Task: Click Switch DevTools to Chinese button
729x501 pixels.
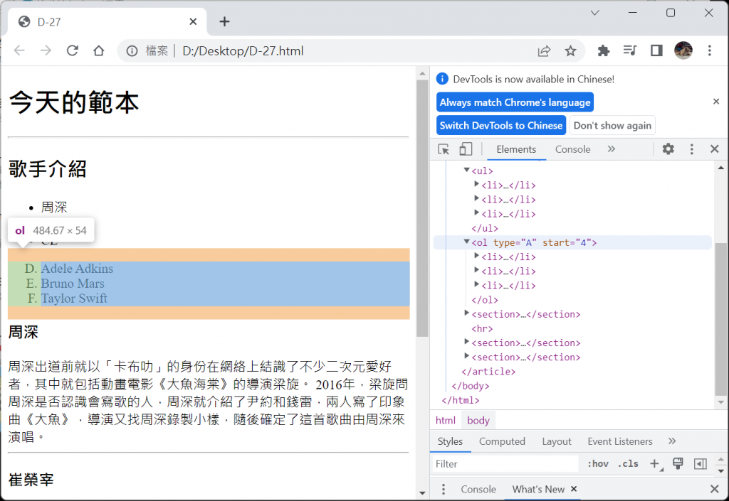Action: (x=501, y=125)
